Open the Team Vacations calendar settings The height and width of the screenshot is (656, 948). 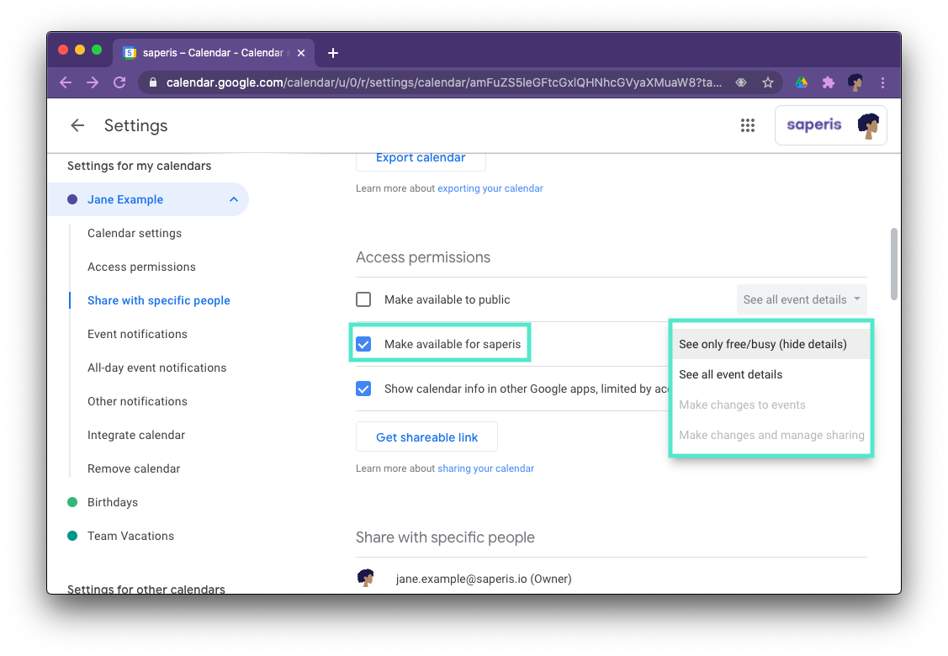point(130,536)
